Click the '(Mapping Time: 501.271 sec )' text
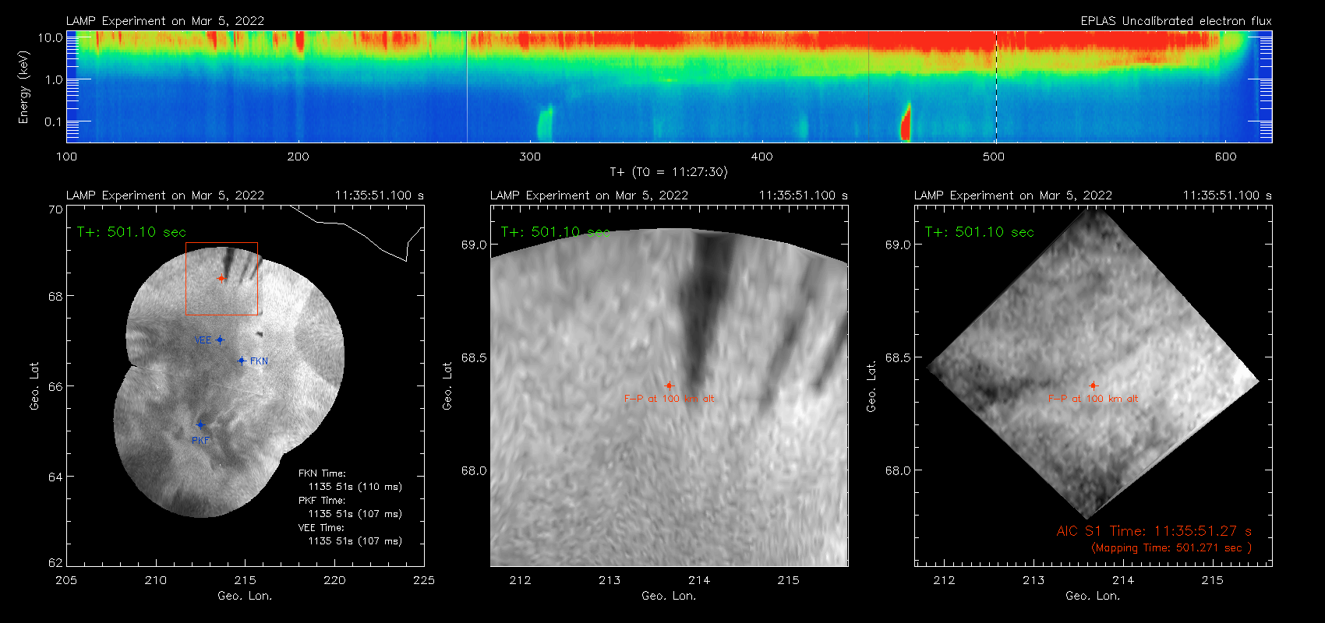 click(1171, 548)
